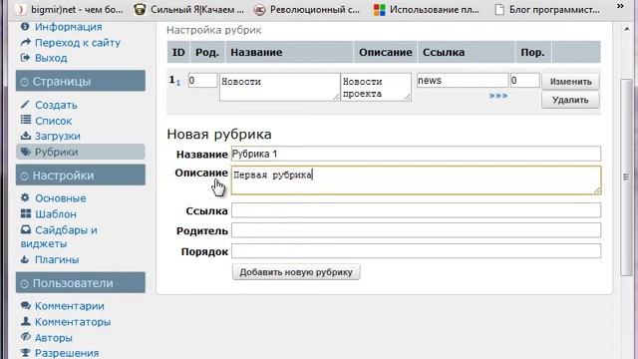This screenshot has height=359, width=638.
Task: Go to Переход к сайту link
Action: click(x=78, y=42)
